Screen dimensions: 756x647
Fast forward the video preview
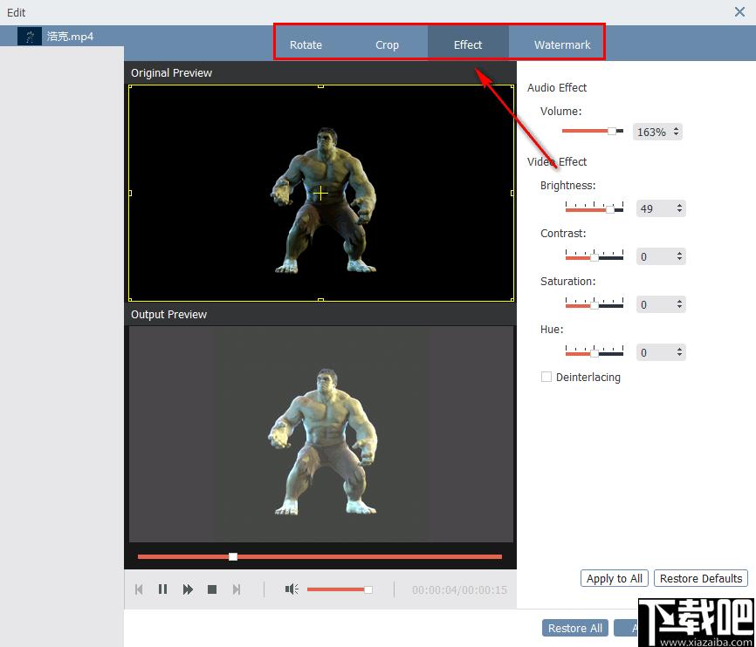pos(188,589)
